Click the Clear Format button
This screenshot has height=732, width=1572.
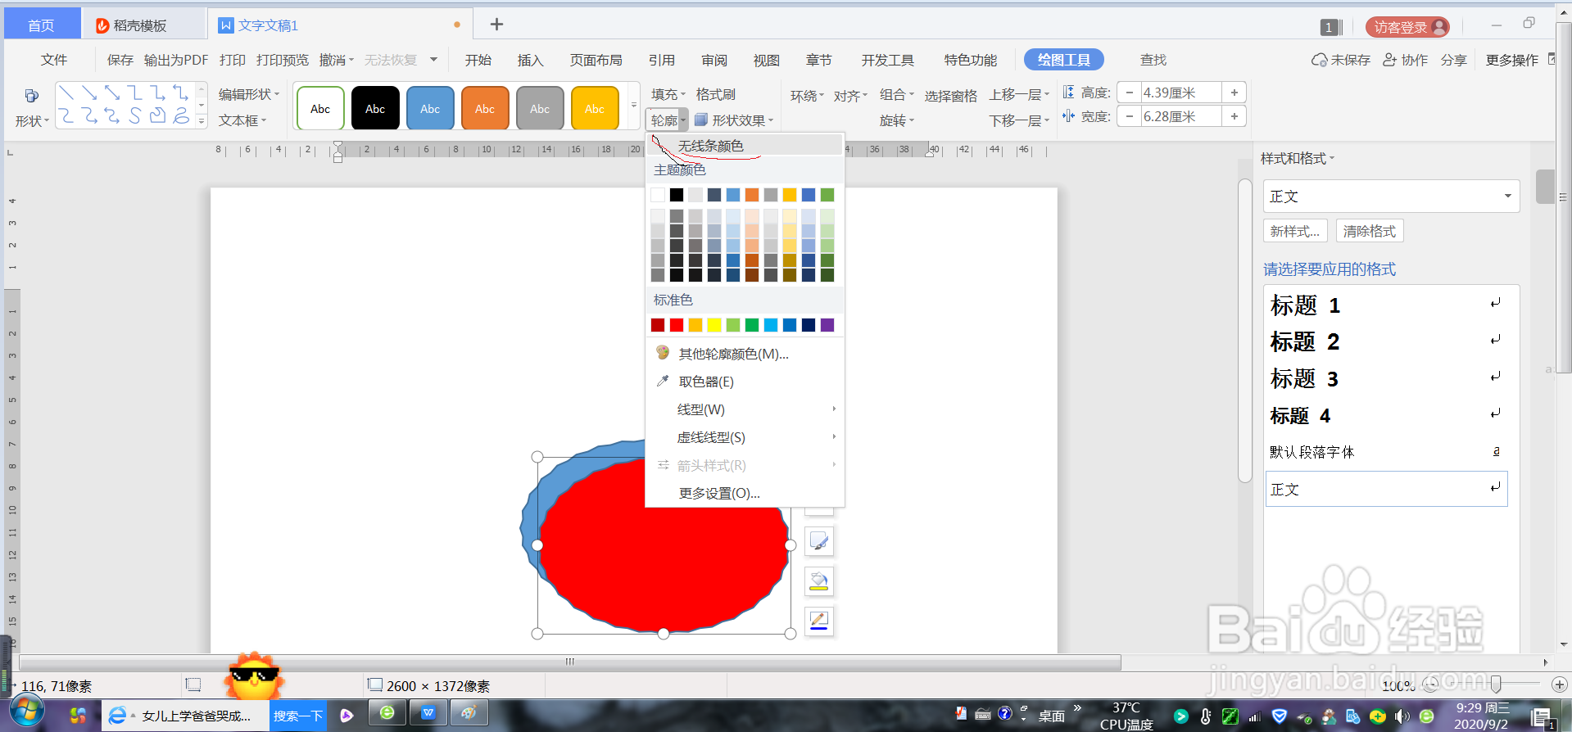(x=1370, y=231)
